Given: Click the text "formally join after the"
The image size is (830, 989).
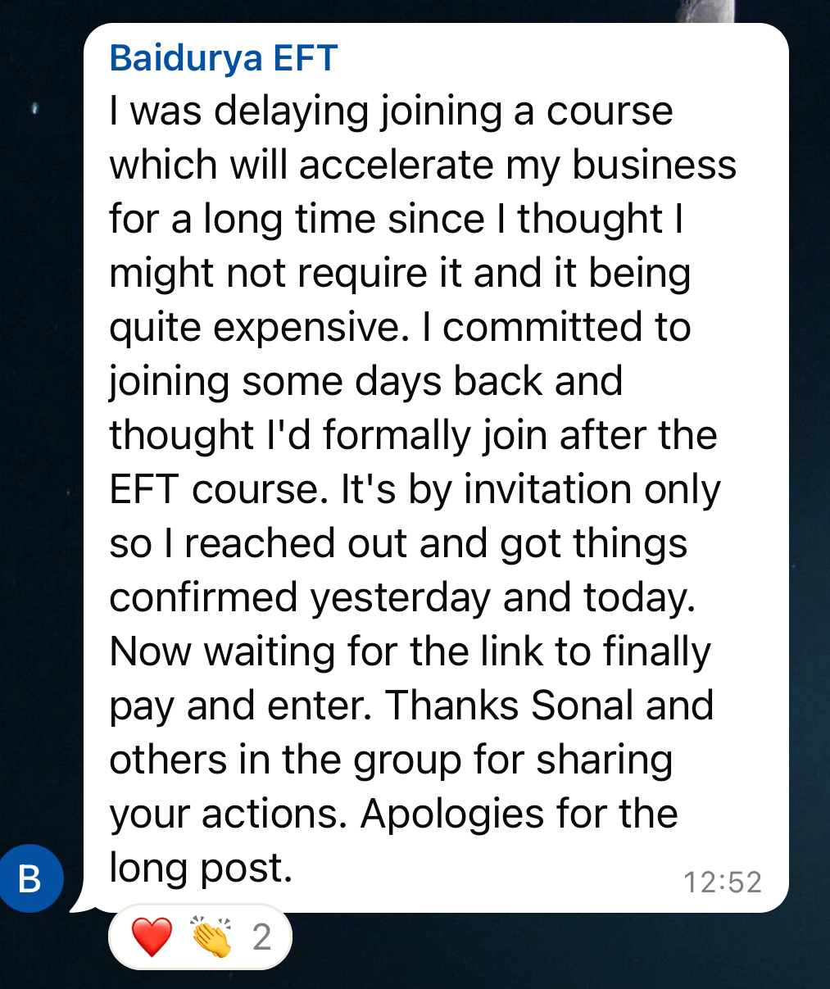Looking at the screenshot, I should 519,435.
